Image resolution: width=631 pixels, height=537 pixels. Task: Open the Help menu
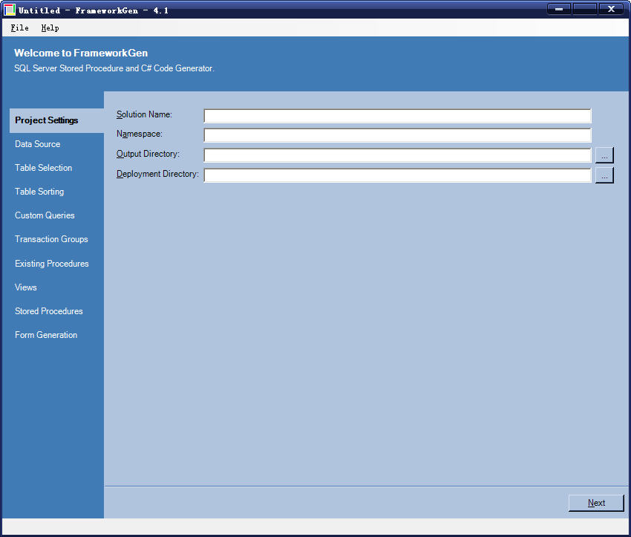(50, 27)
